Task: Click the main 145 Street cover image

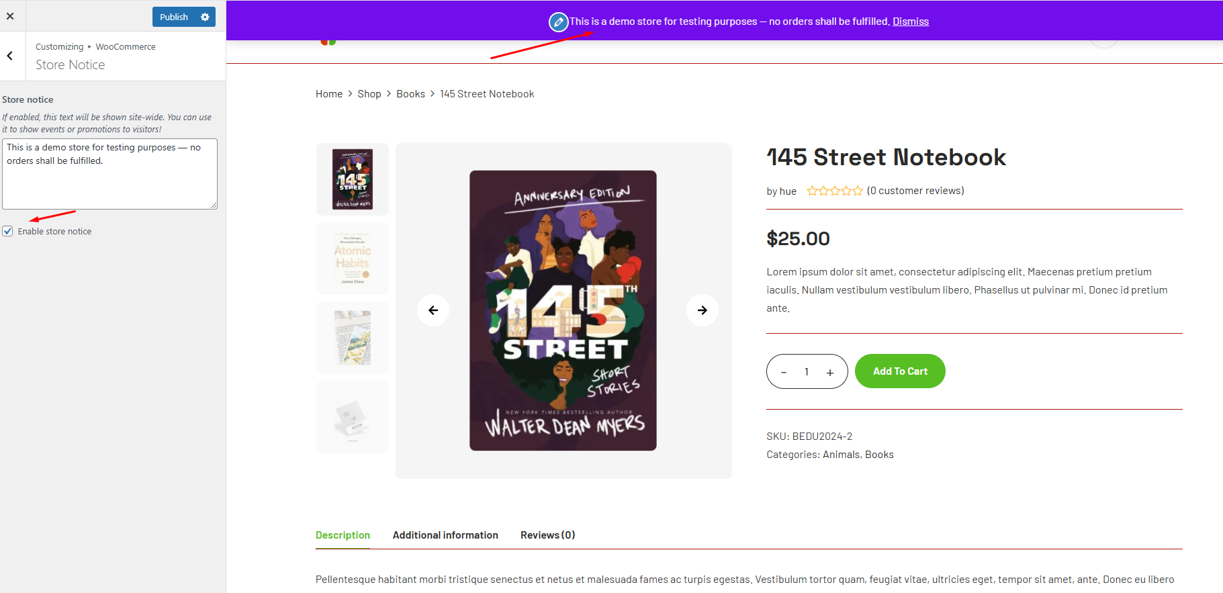Action: point(563,310)
